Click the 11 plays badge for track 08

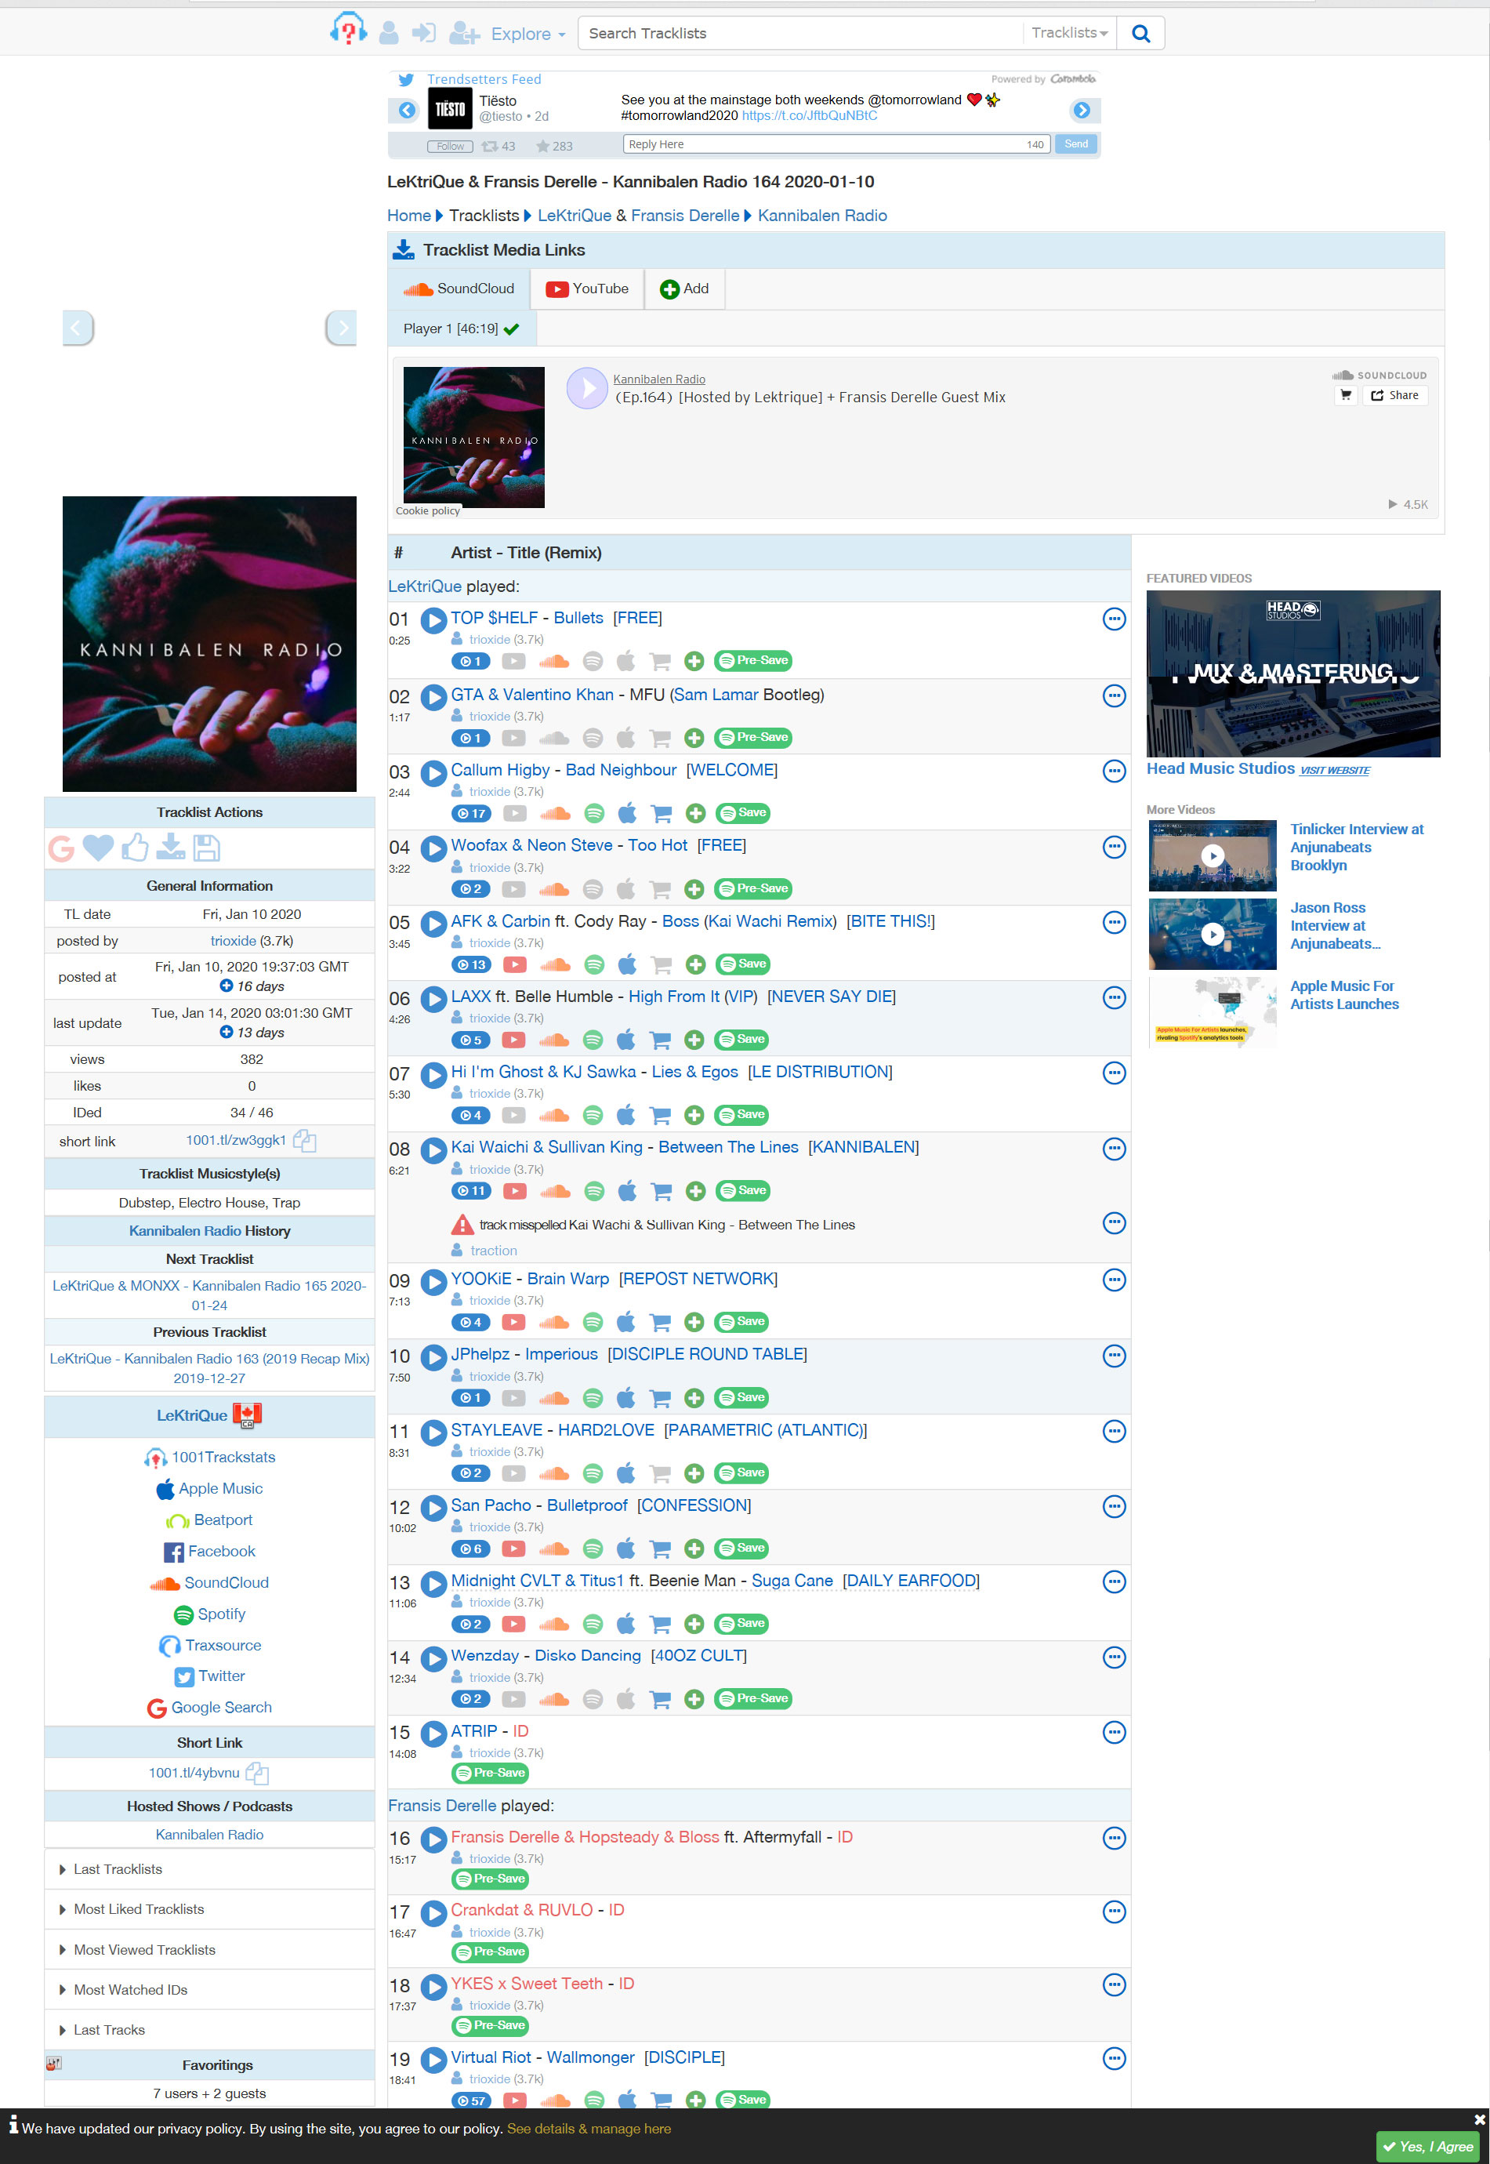coord(472,1191)
